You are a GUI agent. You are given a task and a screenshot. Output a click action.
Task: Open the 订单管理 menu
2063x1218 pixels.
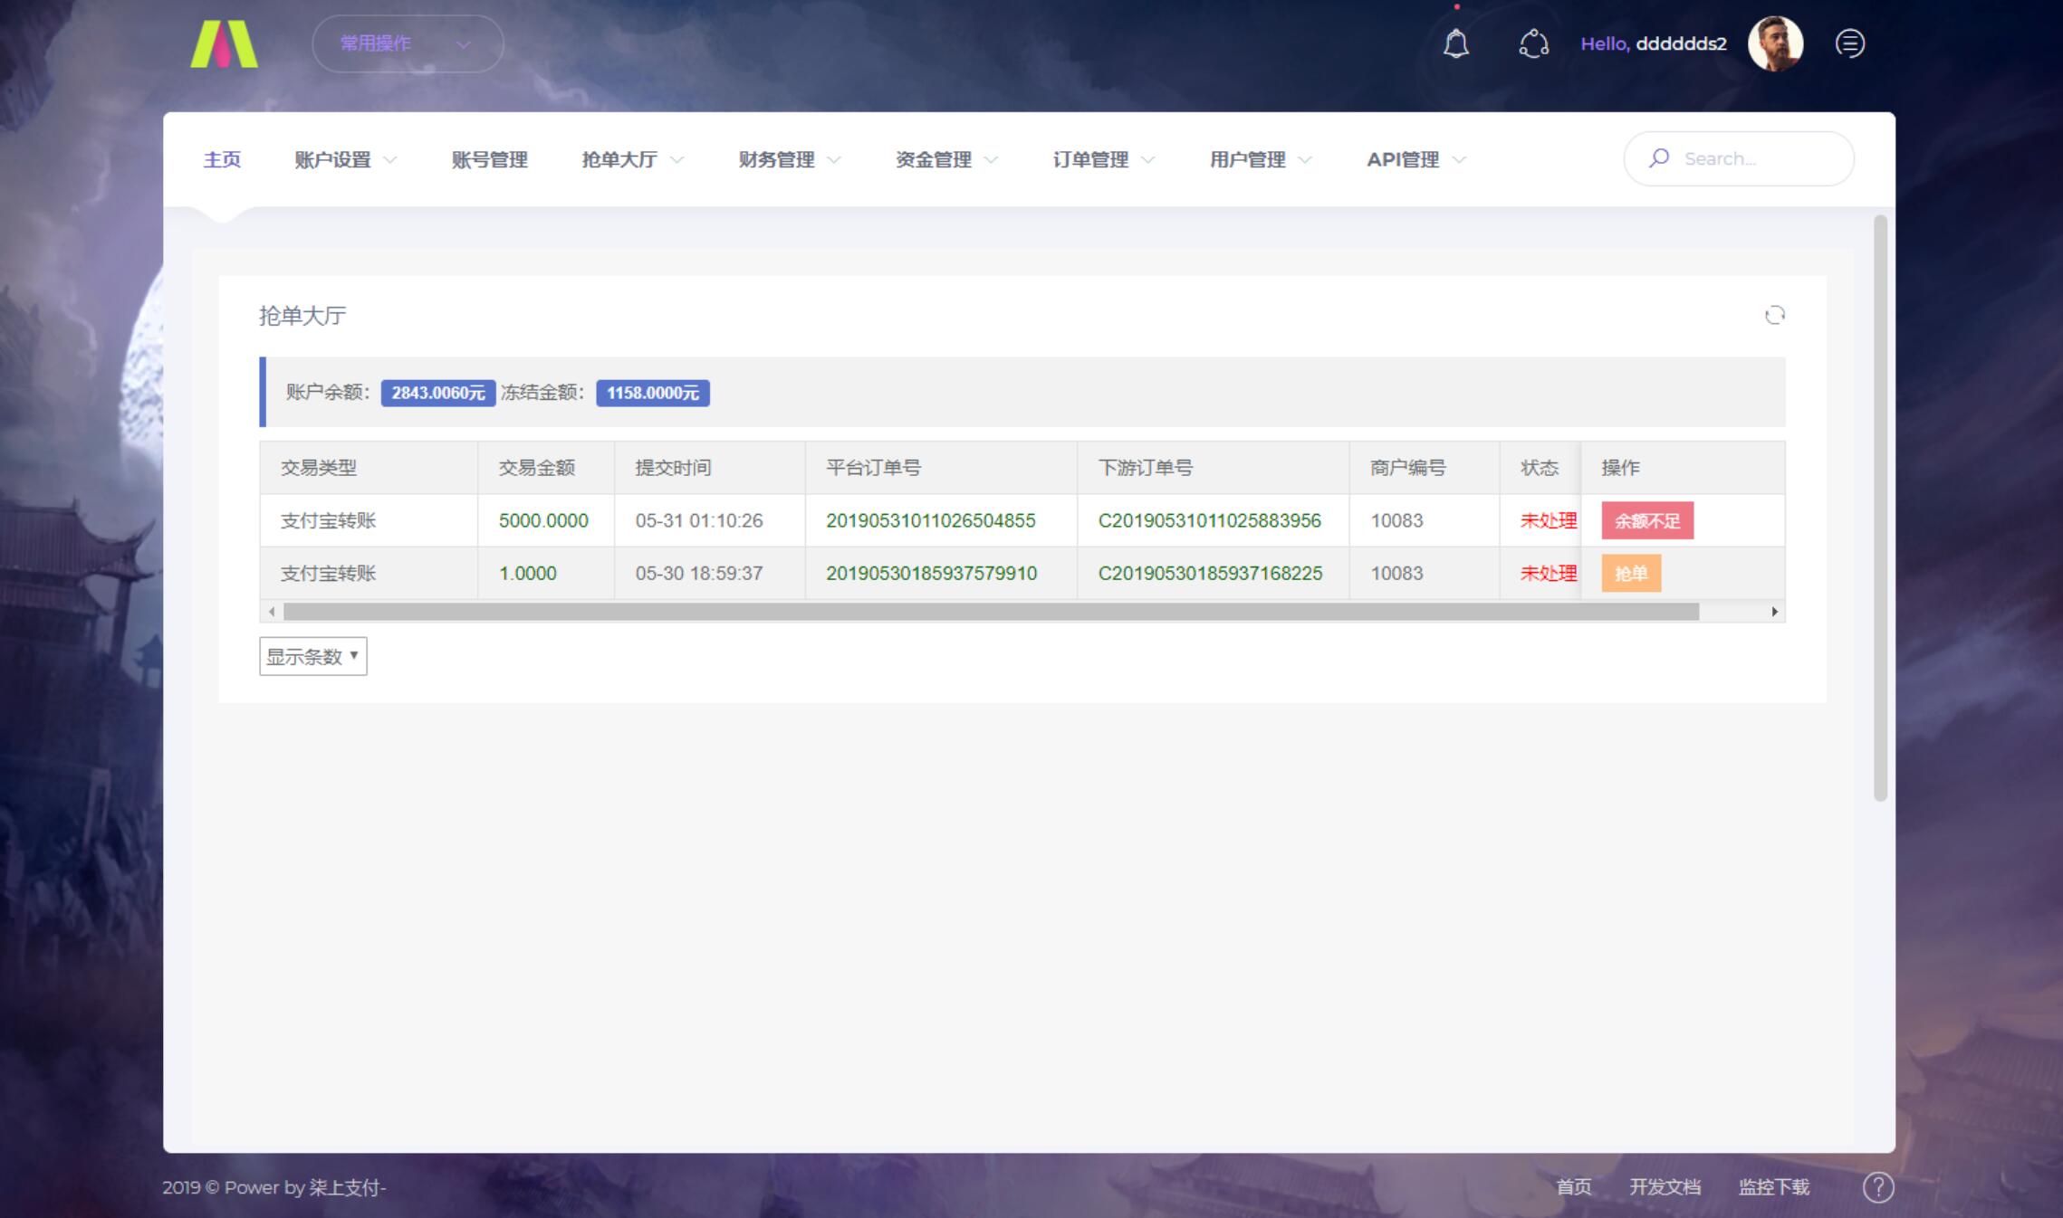[1103, 160]
